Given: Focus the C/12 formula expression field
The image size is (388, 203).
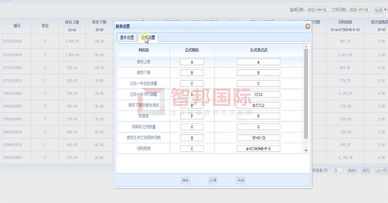Looking at the screenshot, I should pyautogui.click(x=258, y=94).
